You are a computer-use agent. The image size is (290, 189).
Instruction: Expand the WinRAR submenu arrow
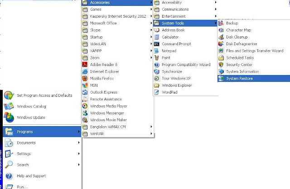click(x=151, y=134)
